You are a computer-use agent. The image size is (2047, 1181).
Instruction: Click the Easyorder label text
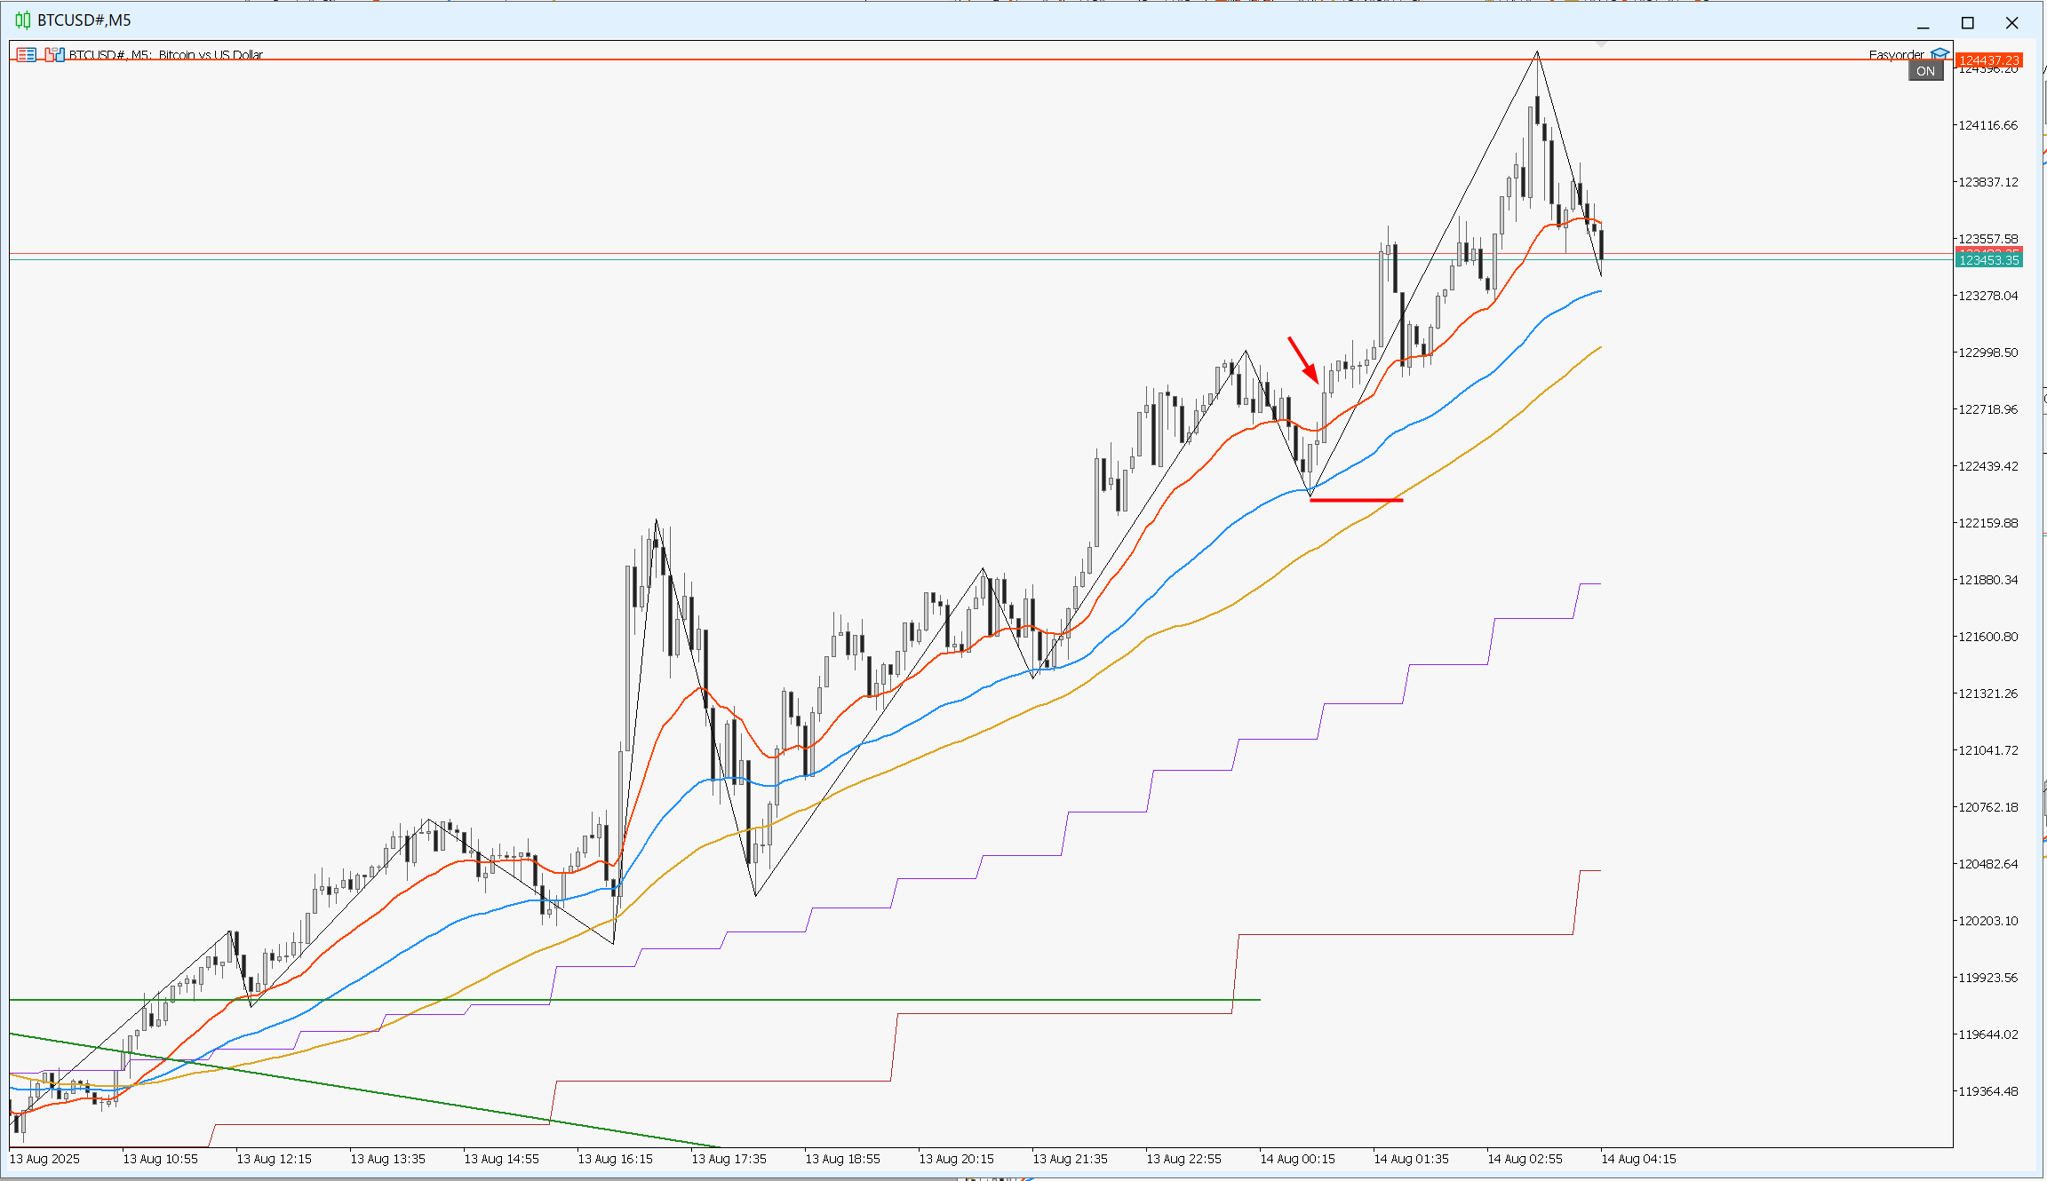[1896, 55]
